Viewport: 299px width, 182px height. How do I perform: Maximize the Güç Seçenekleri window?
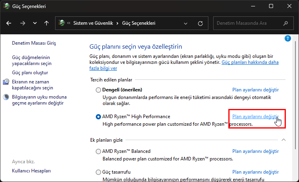[x=271, y=6]
